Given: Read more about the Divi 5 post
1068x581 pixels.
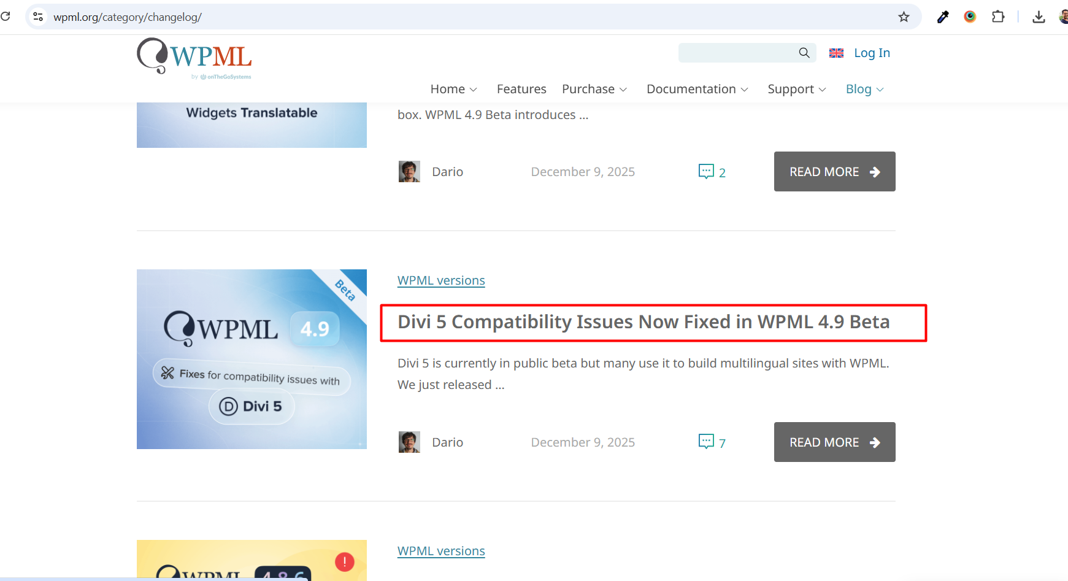Looking at the screenshot, I should coord(835,442).
